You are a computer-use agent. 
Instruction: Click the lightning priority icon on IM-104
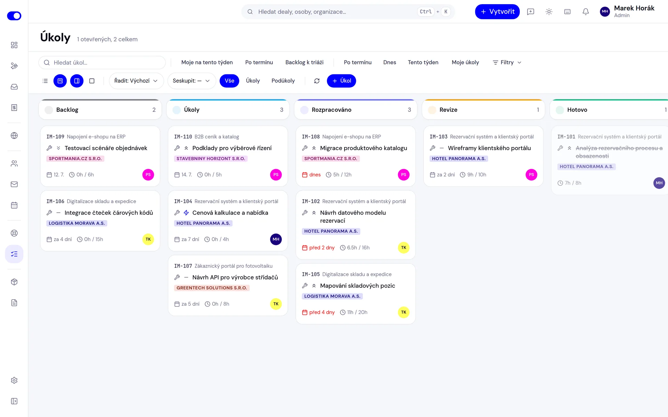coord(186,213)
